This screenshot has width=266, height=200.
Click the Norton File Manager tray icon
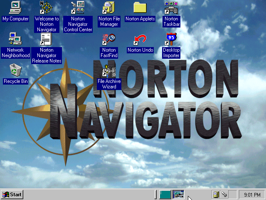click(x=216, y=195)
